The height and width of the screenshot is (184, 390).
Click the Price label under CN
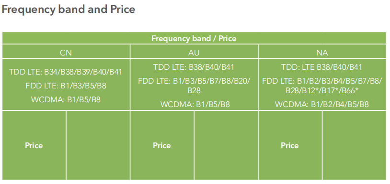pyautogui.click(x=34, y=145)
